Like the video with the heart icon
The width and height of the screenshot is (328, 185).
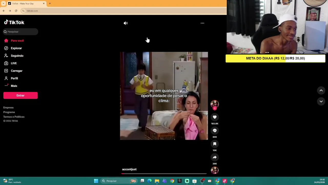click(215, 117)
